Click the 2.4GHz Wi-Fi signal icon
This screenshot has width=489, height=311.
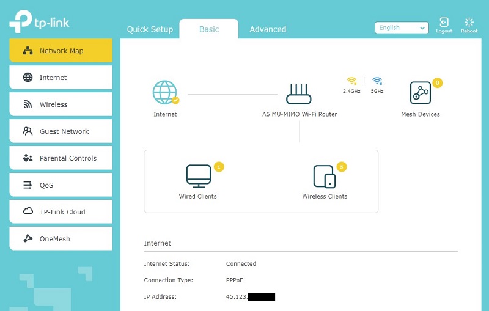click(351, 81)
